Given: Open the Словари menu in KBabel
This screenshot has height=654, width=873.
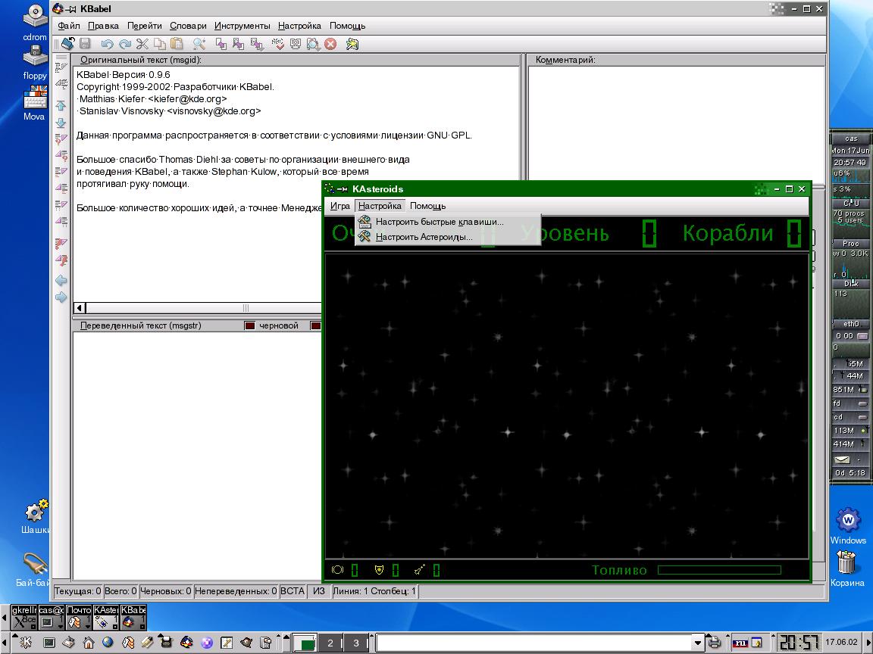Looking at the screenshot, I should tap(188, 26).
